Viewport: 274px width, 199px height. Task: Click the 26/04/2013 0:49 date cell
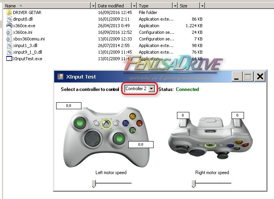[114, 26]
